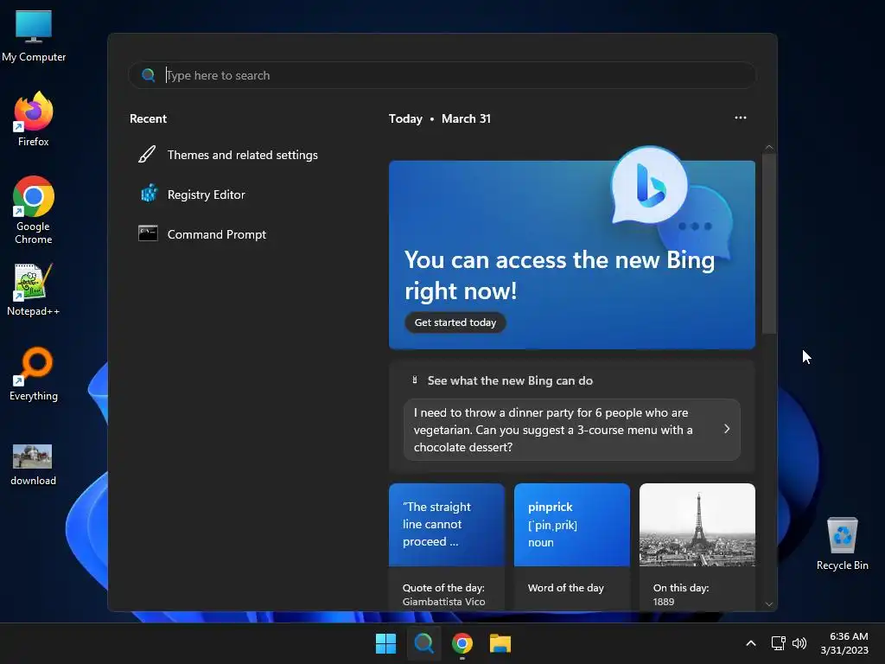
Task: Open Google Chrome desktop shortcut
Action: click(34, 209)
